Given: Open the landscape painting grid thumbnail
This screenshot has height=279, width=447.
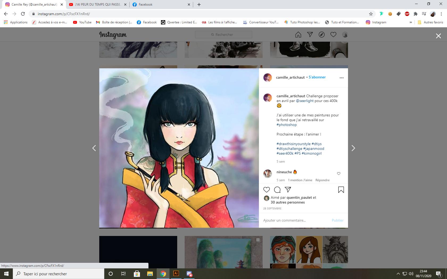Looking at the screenshot, I should tap(223, 252).
